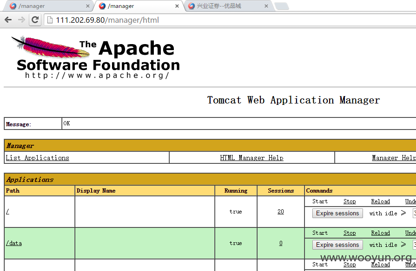Click the true value in /data row
The width and height of the screenshot is (416, 271).
coord(236,243)
